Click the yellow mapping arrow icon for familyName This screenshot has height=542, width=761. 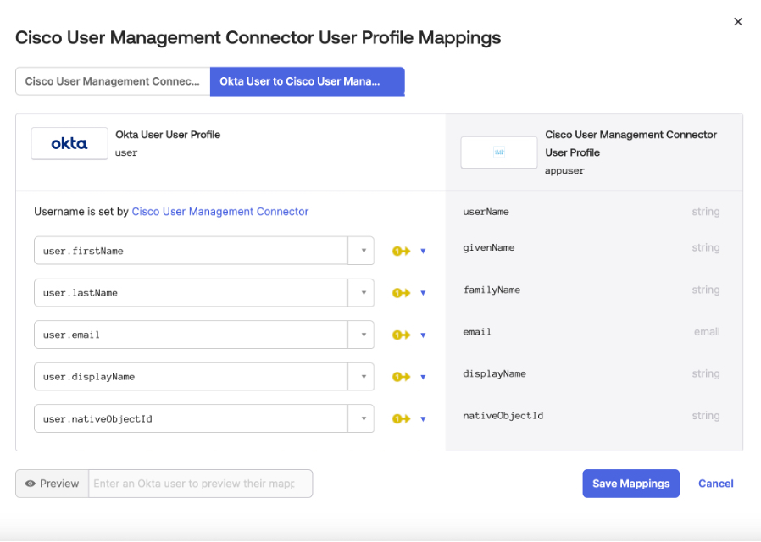coord(401,293)
